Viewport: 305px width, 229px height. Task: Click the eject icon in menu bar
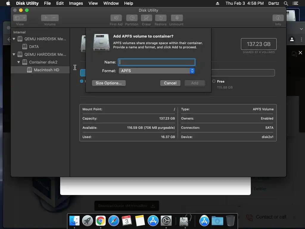pos(217,3)
